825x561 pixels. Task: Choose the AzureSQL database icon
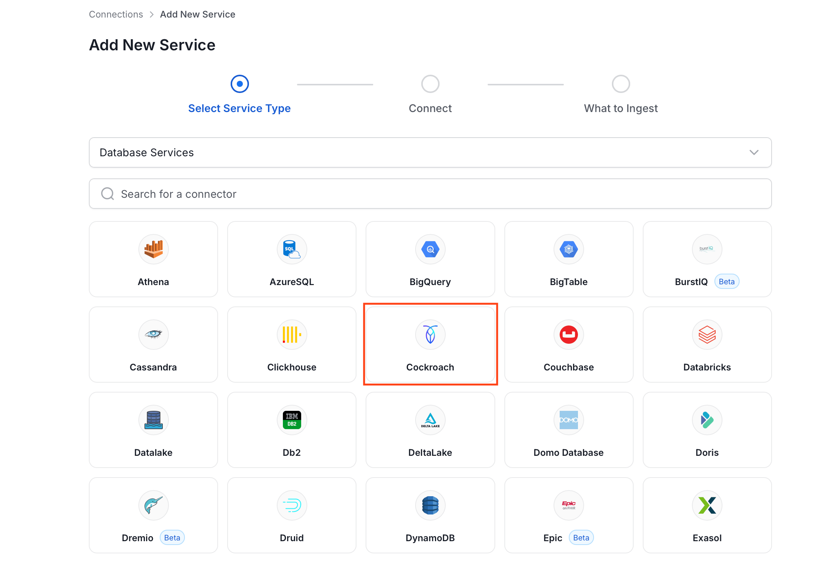tap(292, 249)
